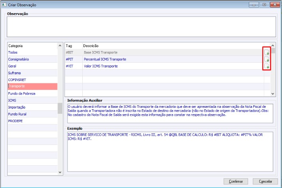Select the Geral category
The width and height of the screenshot is (282, 188).
point(32,66)
